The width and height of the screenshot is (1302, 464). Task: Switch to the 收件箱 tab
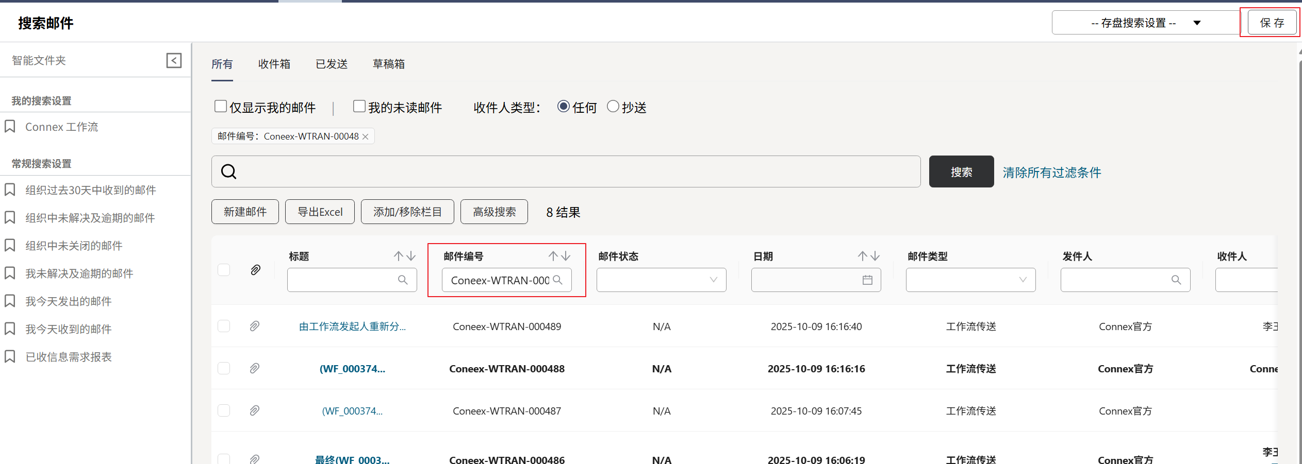pyautogui.click(x=274, y=64)
